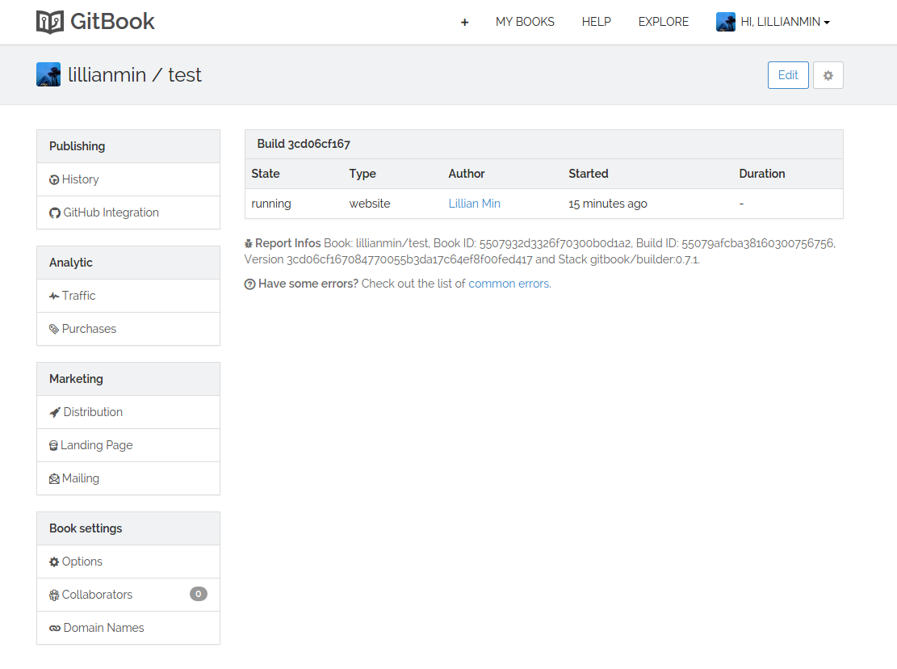This screenshot has height=669, width=897.
Task: Click the Collaborators group icon
Action: pyautogui.click(x=54, y=595)
